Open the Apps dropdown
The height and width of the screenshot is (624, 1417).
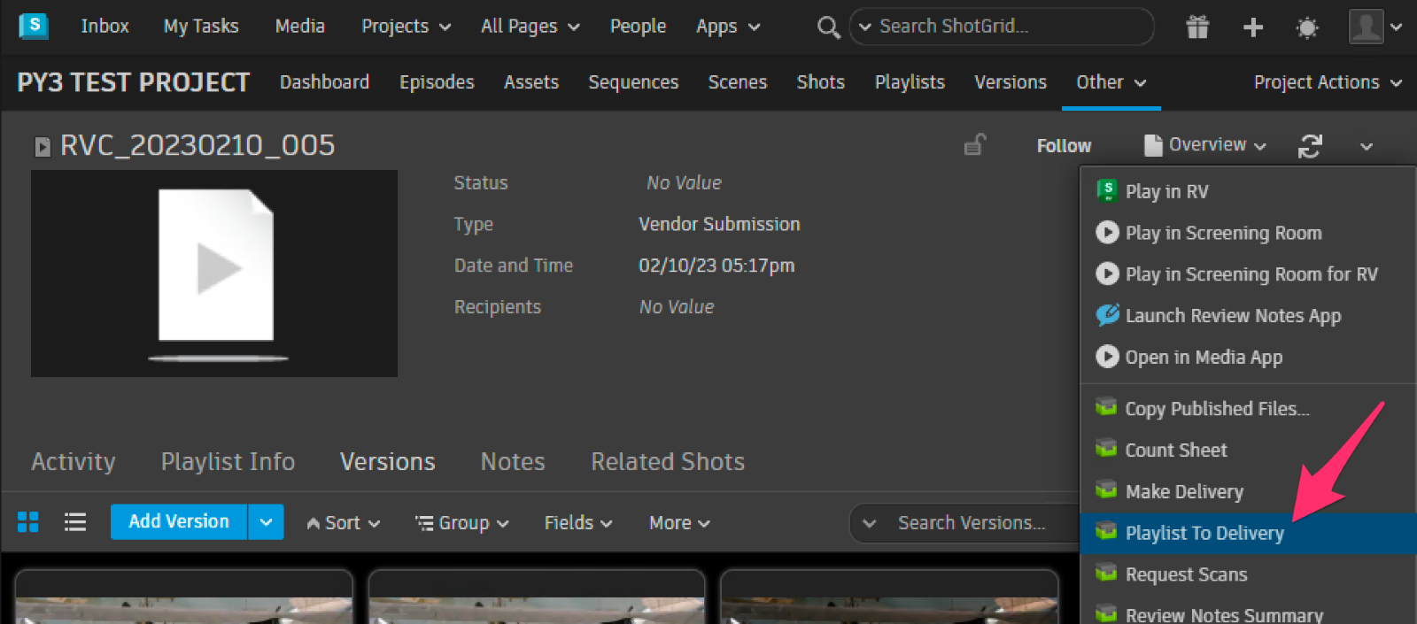point(728,27)
